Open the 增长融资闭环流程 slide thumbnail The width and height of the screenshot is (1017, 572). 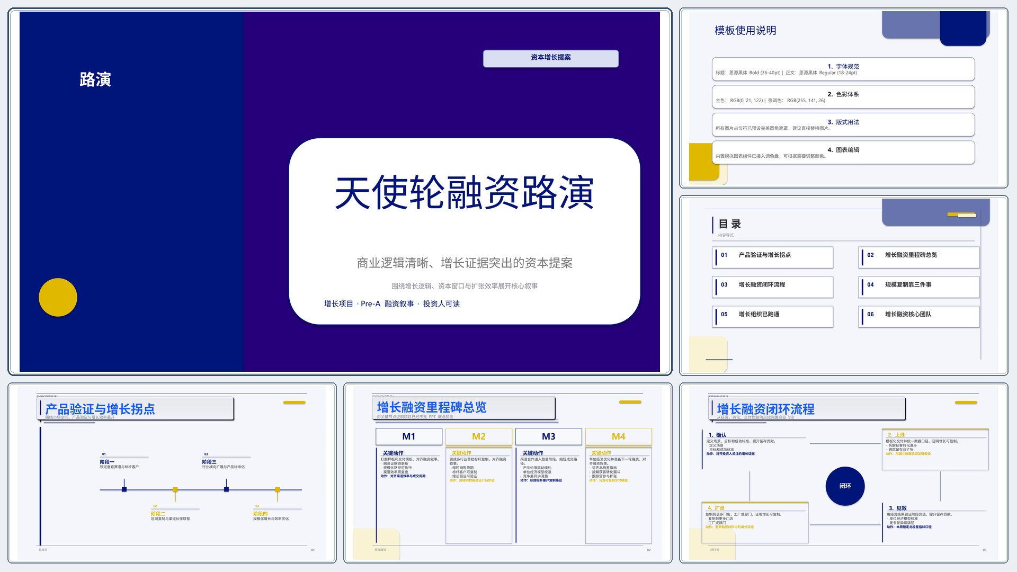pyautogui.click(x=843, y=473)
